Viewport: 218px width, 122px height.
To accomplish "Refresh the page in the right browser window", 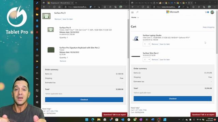I will (143, 7).
